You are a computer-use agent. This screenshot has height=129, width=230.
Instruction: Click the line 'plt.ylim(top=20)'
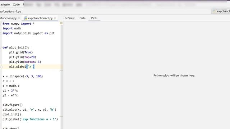tap(23, 57)
